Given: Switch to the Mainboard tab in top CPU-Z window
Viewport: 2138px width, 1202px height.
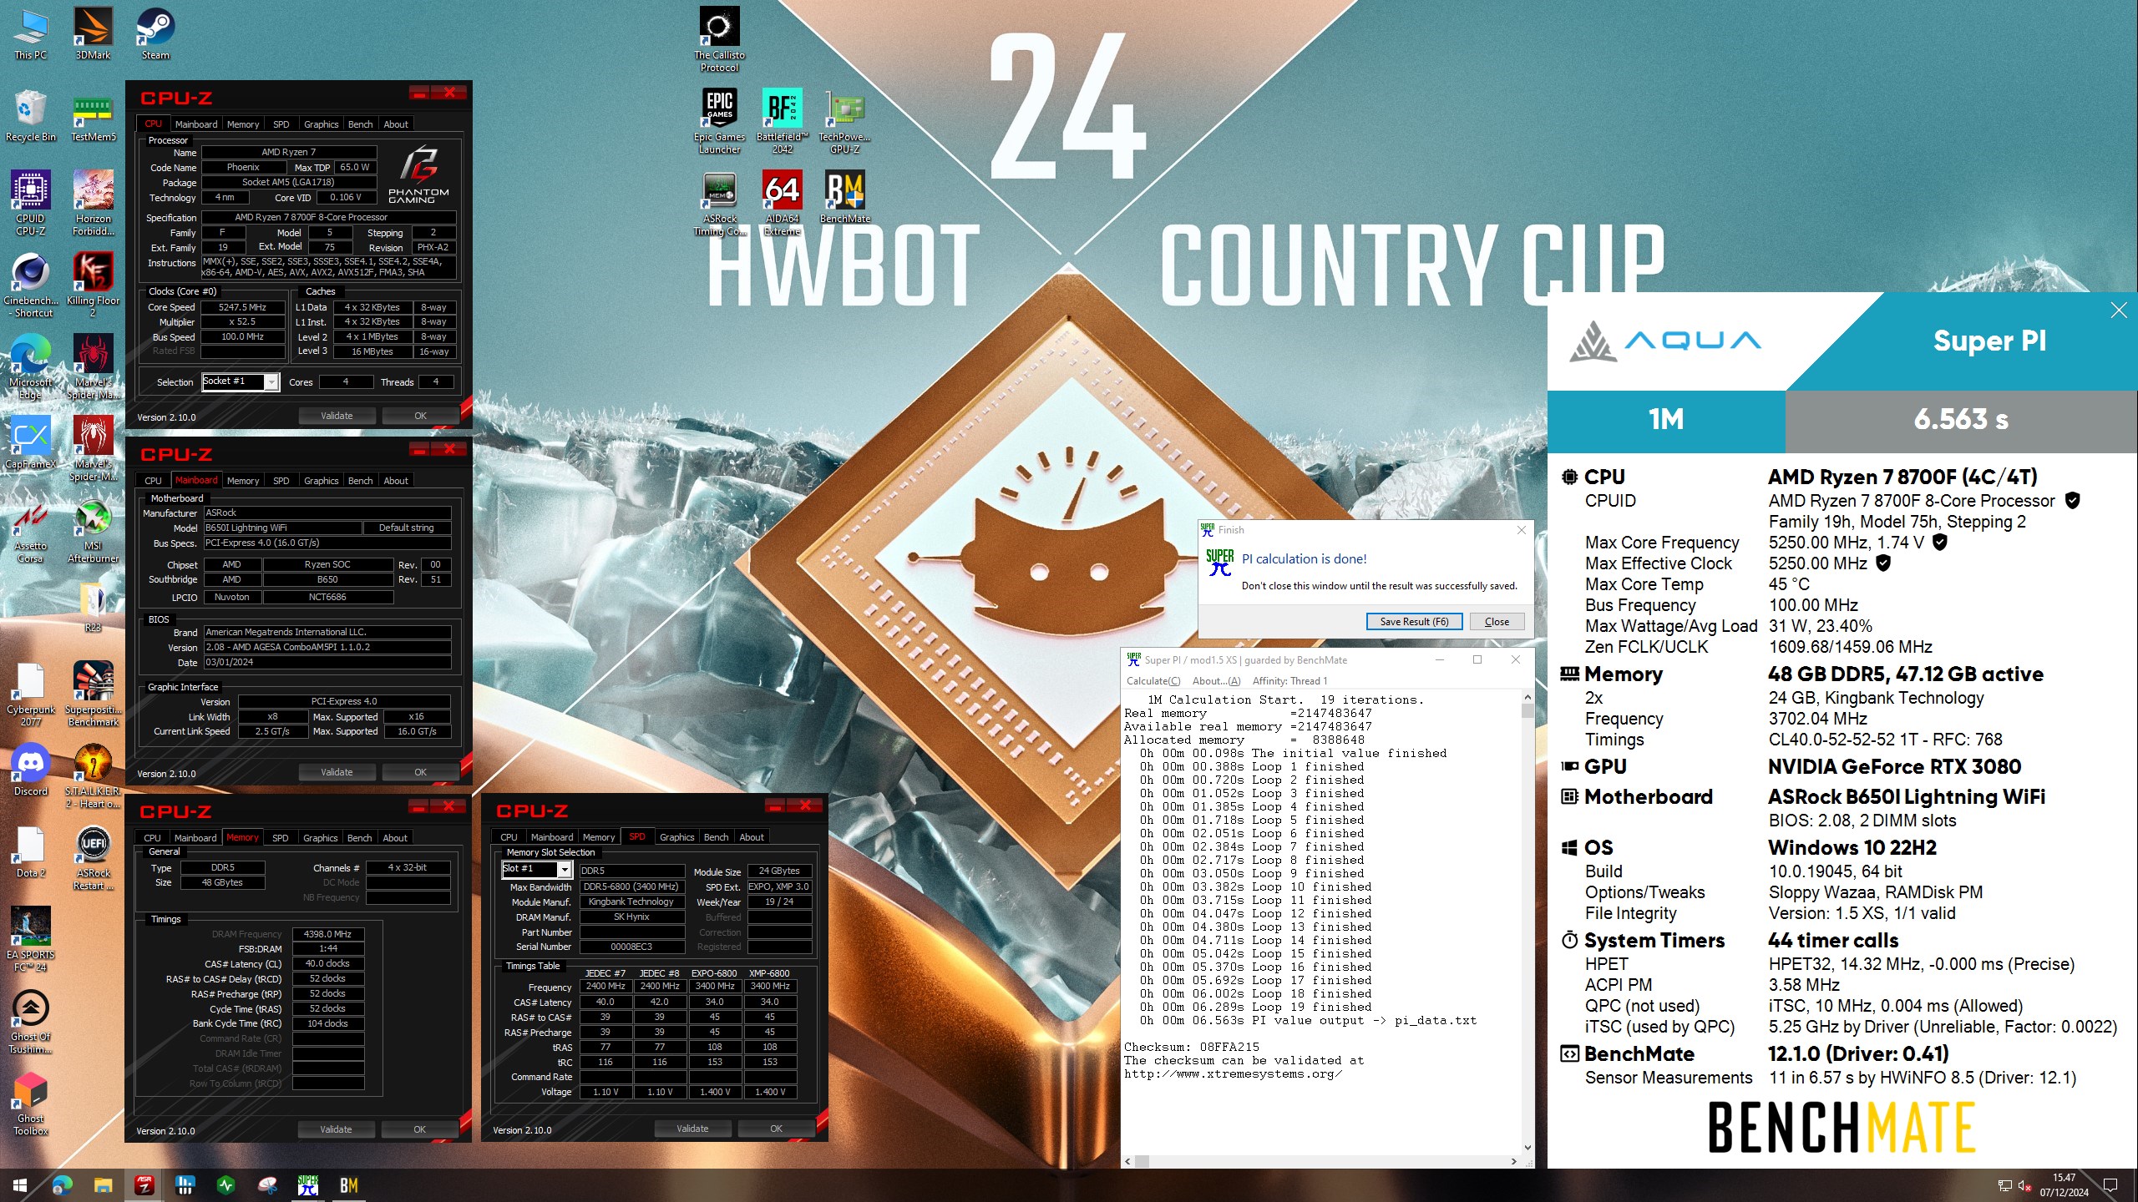Looking at the screenshot, I should click(x=195, y=124).
